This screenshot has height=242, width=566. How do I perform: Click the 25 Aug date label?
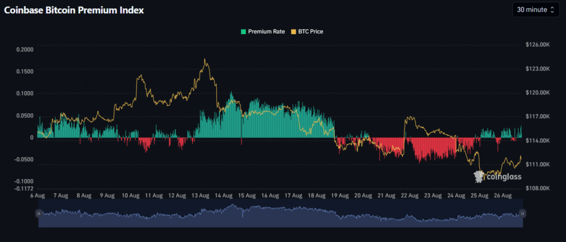click(479, 196)
